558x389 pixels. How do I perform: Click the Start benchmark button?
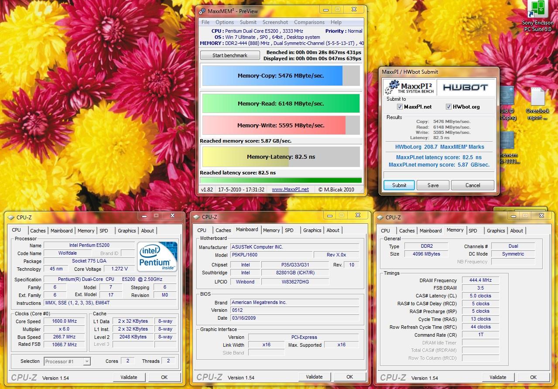(230, 55)
